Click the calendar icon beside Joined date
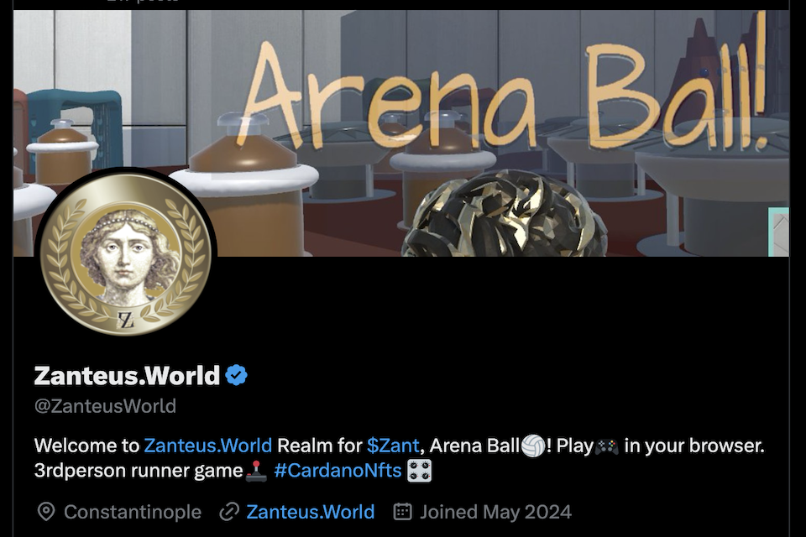The image size is (806, 537). [x=402, y=511]
